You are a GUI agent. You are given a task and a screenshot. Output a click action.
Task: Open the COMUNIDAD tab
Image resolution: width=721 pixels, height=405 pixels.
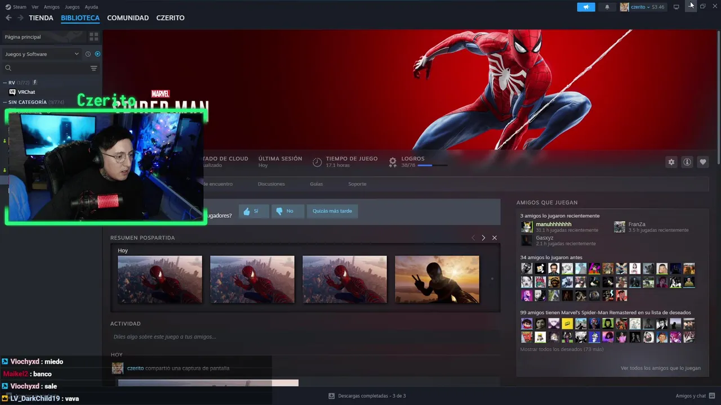pos(128,18)
